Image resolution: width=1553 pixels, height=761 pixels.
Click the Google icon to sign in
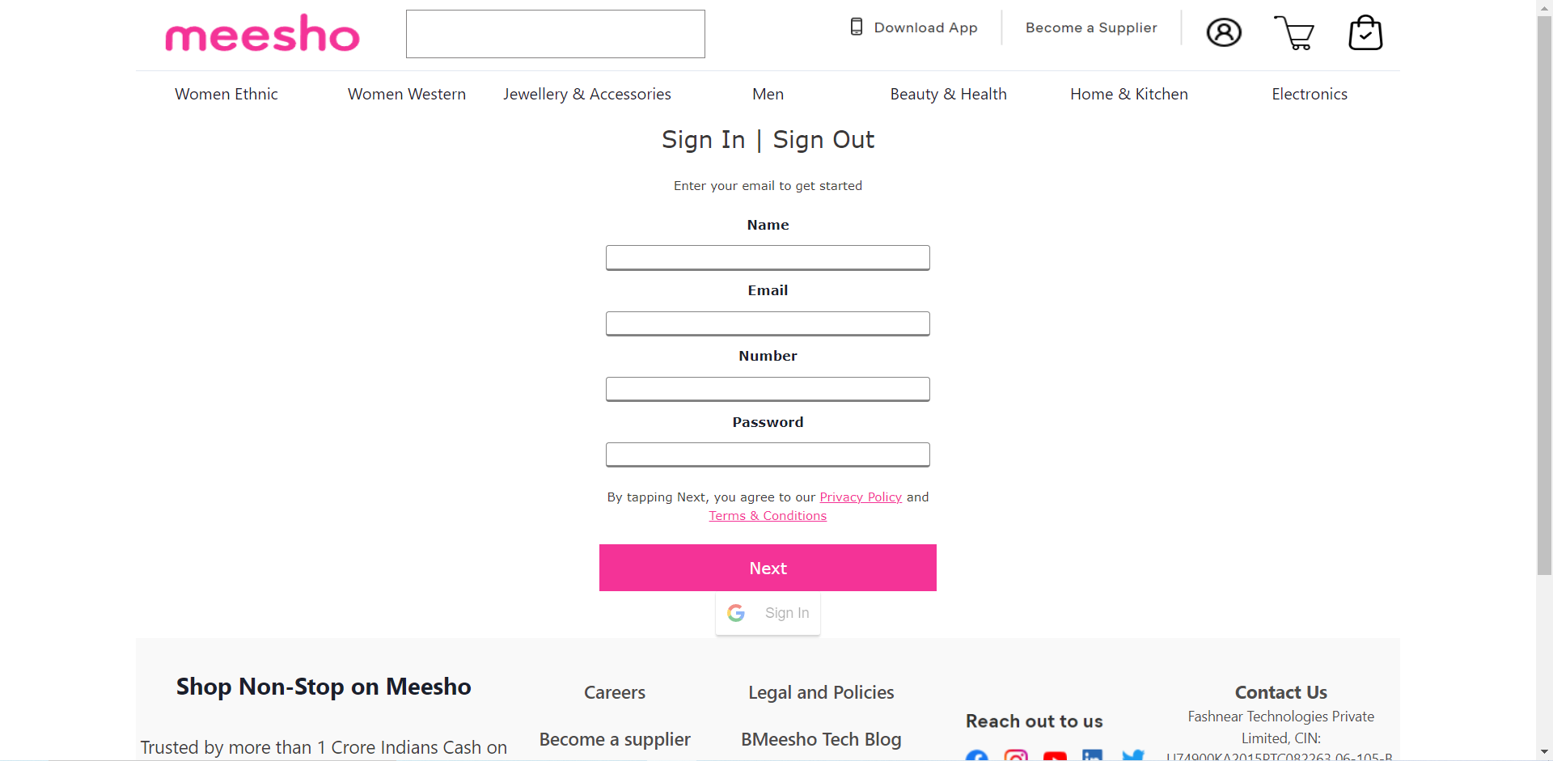(737, 613)
